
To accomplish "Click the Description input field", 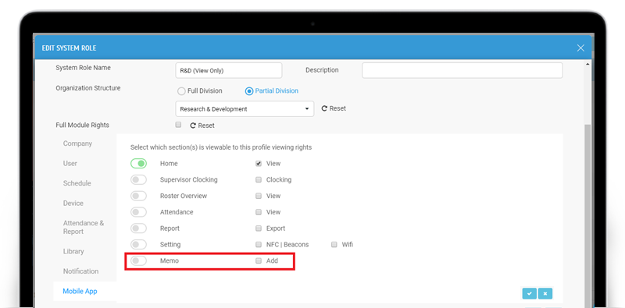I will click(x=462, y=70).
